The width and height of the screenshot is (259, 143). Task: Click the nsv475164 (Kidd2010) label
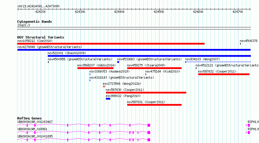tap(163, 71)
